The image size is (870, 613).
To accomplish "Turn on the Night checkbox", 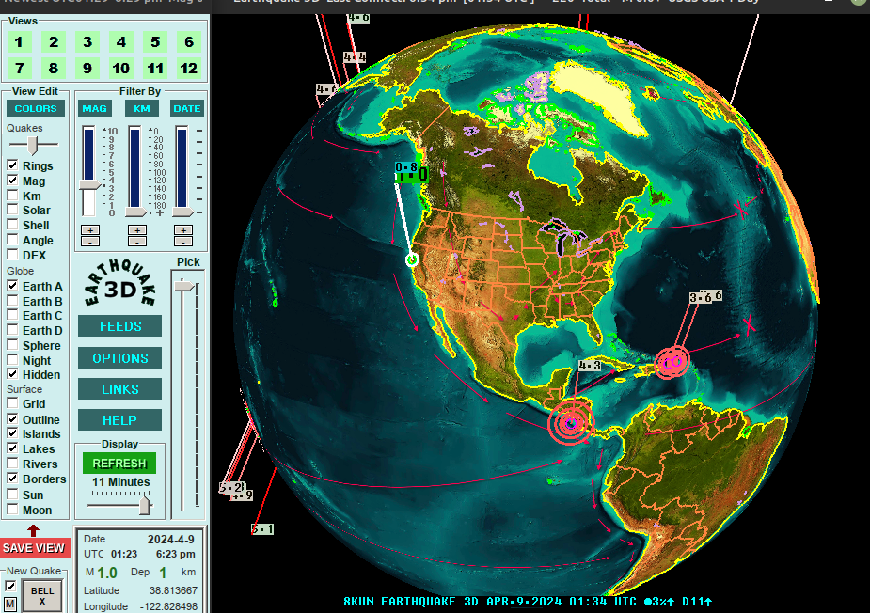I will 12,360.
